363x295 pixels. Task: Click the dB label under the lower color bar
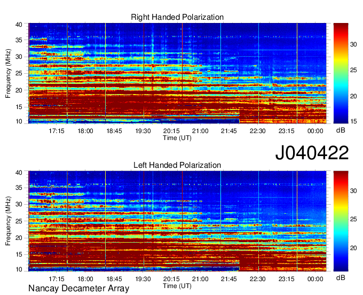pyautogui.click(x=341, y=278)
